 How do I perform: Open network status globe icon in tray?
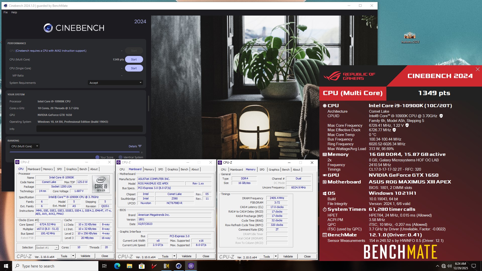click(444, 266)
